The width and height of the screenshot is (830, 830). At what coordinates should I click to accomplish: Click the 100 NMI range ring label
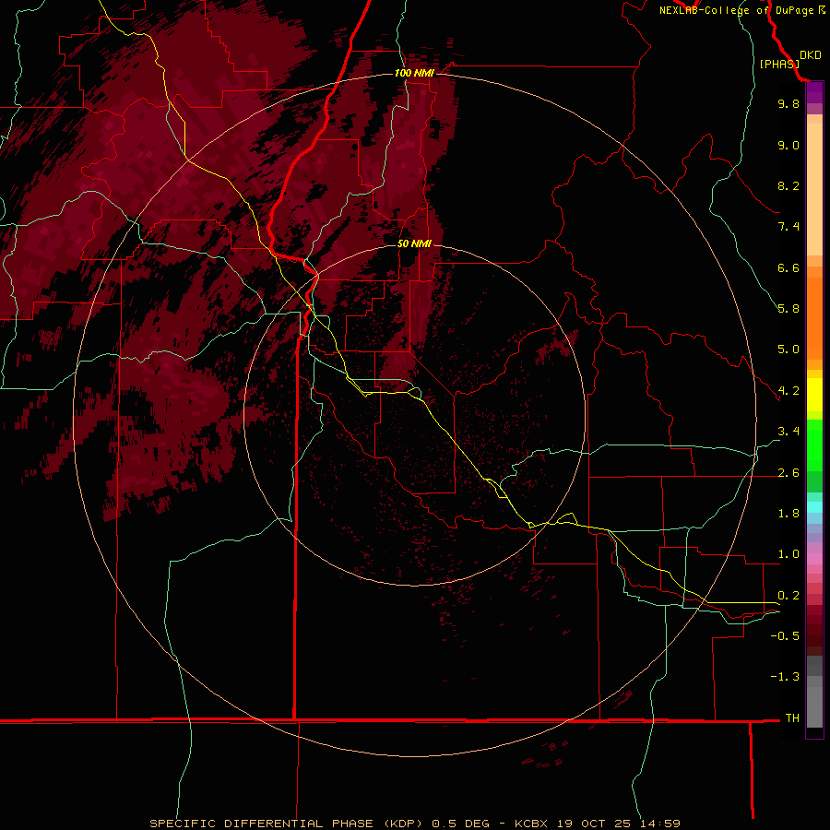(x=414, y=73)
